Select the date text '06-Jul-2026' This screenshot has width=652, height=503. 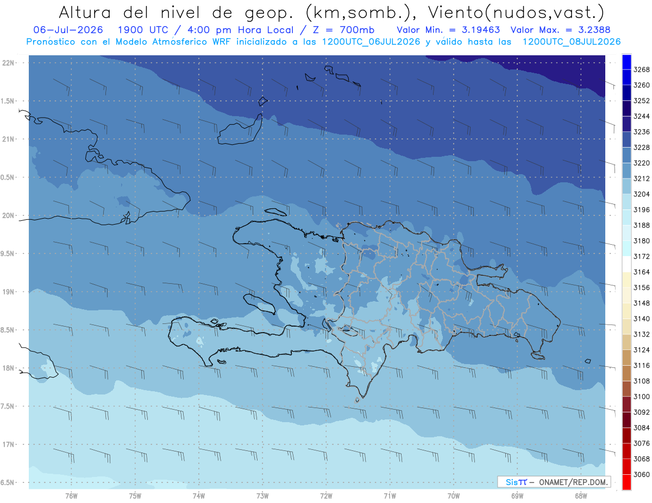tap(68, 30)
